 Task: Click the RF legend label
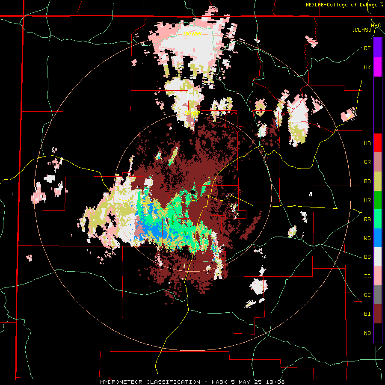tap(367, 48)
